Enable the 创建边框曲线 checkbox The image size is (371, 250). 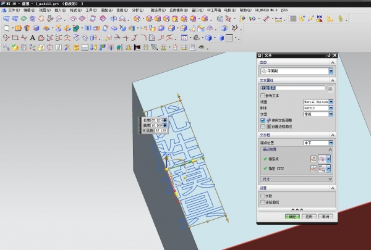(263, 127)
